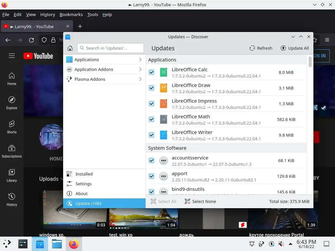This screenshot has width=335, height=251.
Task: Open YouTube Library in sidebar
Action: pyautogui.click(x=12, y=176)
